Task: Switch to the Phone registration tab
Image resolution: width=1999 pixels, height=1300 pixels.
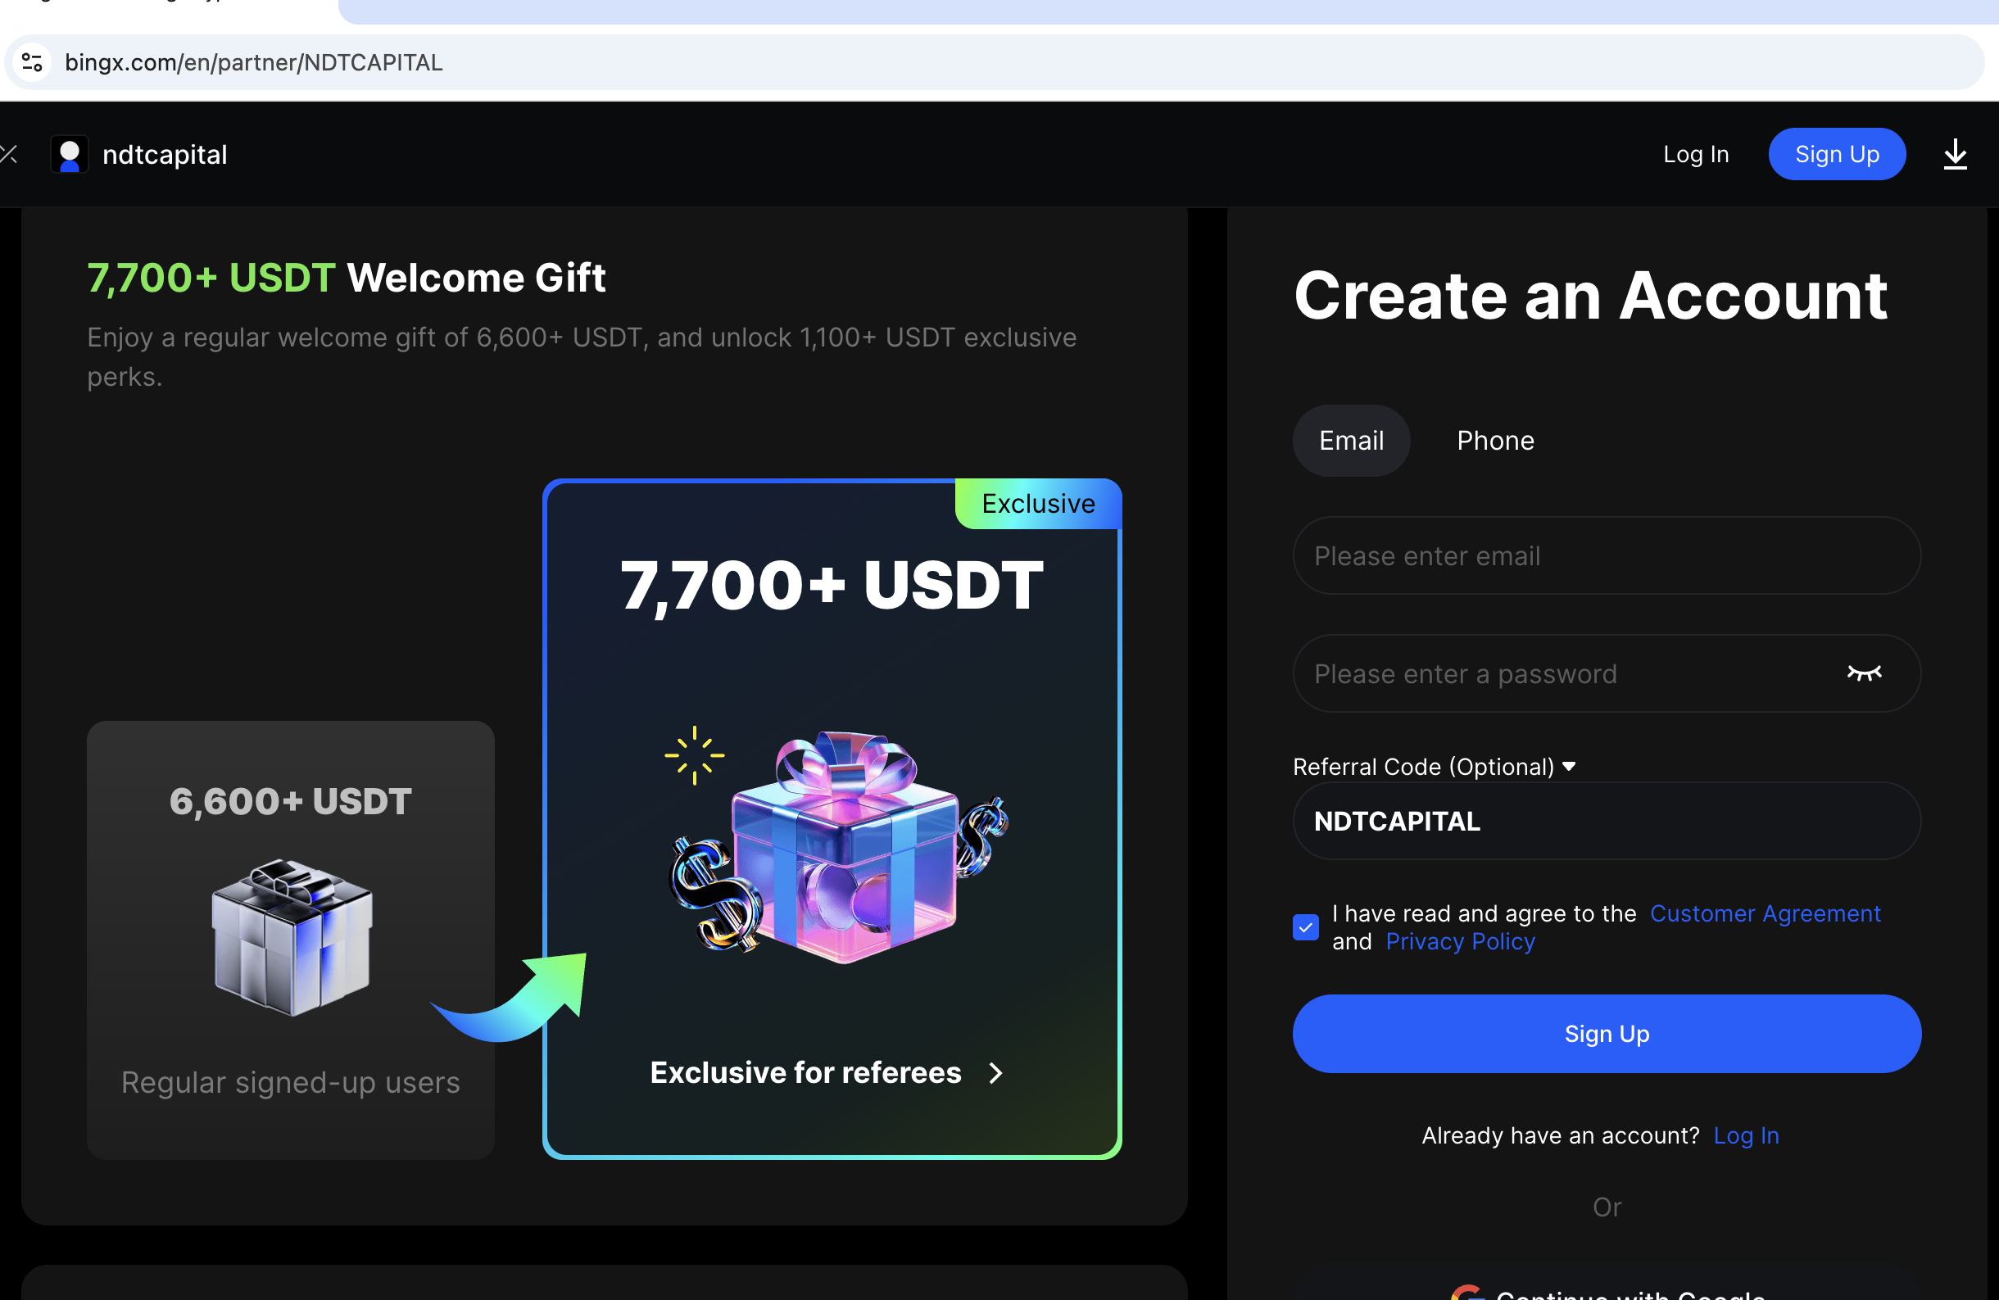Action: point(1495,441)
